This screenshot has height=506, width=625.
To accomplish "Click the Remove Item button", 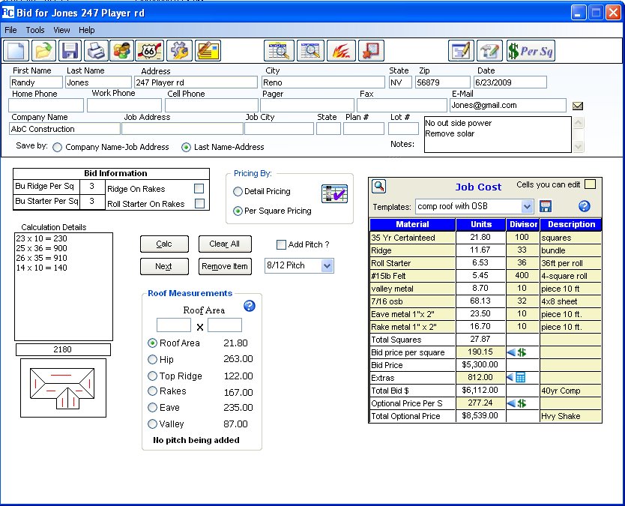I will [x=225, y=266].
